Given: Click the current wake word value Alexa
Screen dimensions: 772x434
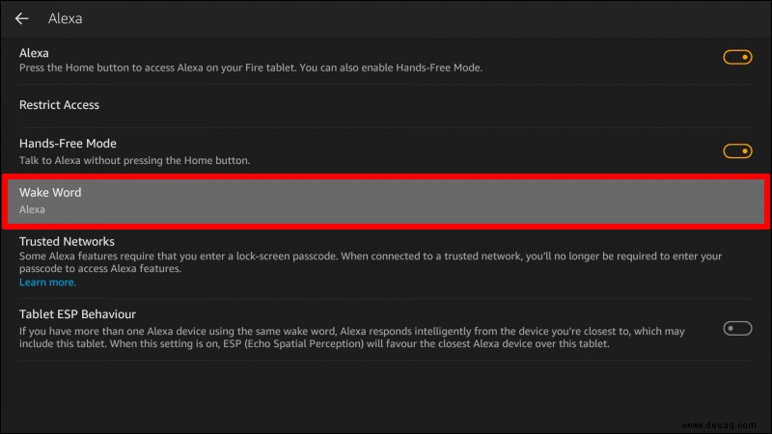Looking at the screenshot, I should [32, 209].
